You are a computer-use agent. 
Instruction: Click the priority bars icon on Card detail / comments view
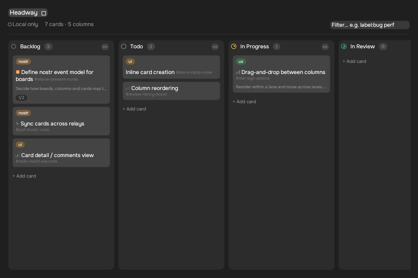tap(18, 155)
